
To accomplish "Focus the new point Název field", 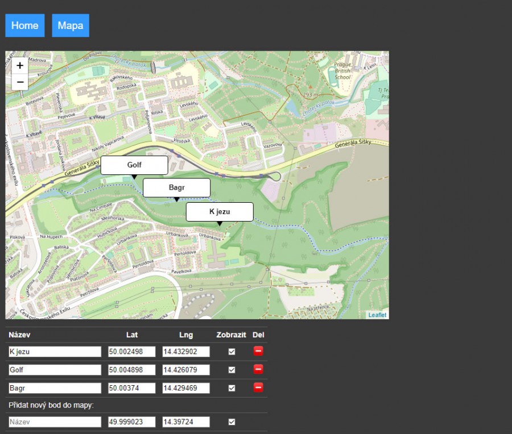I will click(x=55, y=422).
